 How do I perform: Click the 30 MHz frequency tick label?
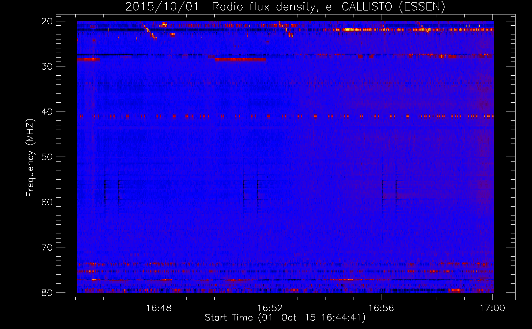[47, 66]
